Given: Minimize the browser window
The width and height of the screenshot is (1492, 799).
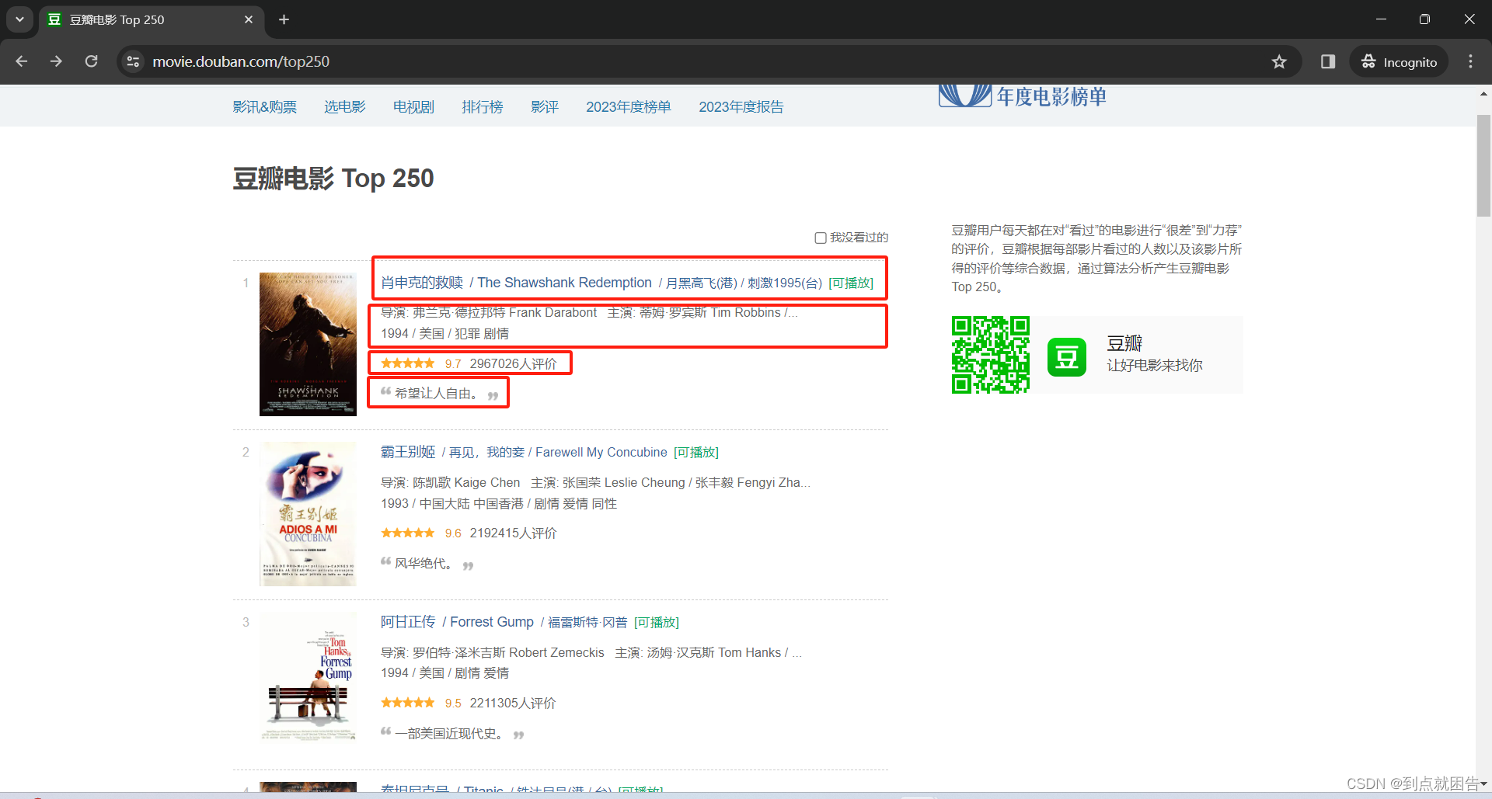Looking at the screenshot, I should tap(1381, 19).
